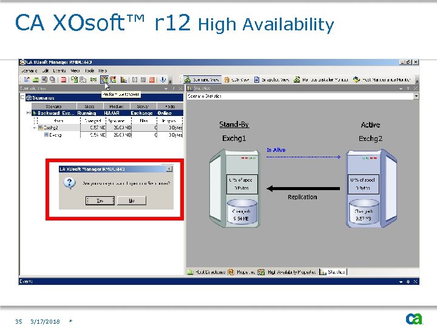Click the Synchronize toolbar icon
437x328 pixels.
click(93, 80)
